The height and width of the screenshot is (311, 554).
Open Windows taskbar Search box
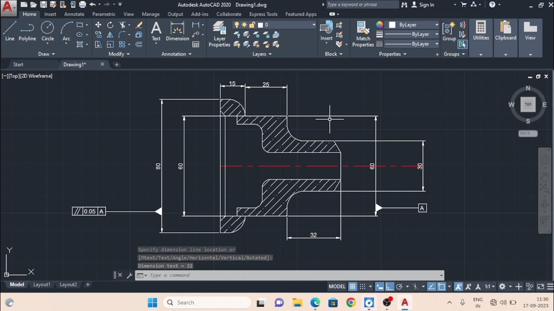pos(207,302)
